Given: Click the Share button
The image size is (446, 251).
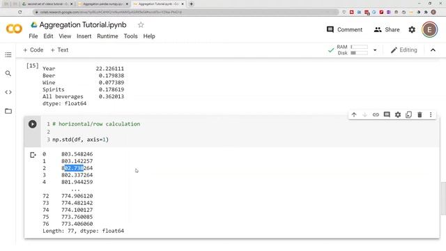Looking at the screenshot, I should coord(387,29).
